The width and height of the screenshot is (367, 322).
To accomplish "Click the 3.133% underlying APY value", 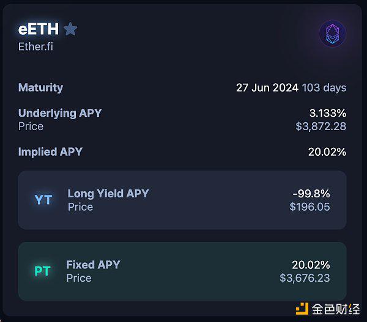I will tap(328, 113).
